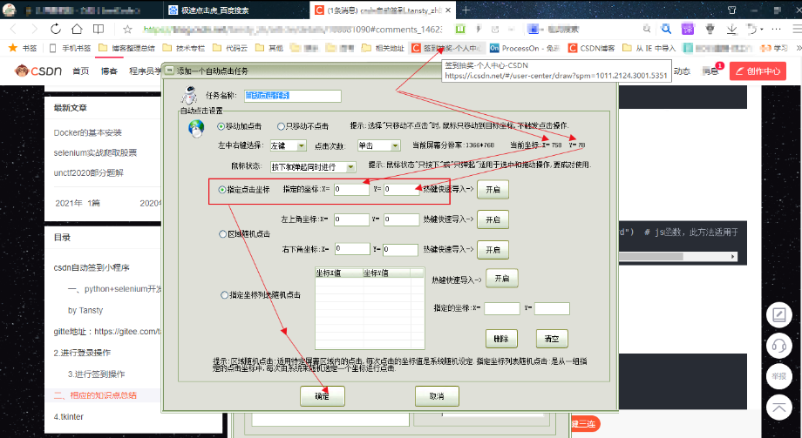Viewport: 802px width, 438px height.
Task: Click the robot icon beside 任务名称
Action: coord(190,95)
